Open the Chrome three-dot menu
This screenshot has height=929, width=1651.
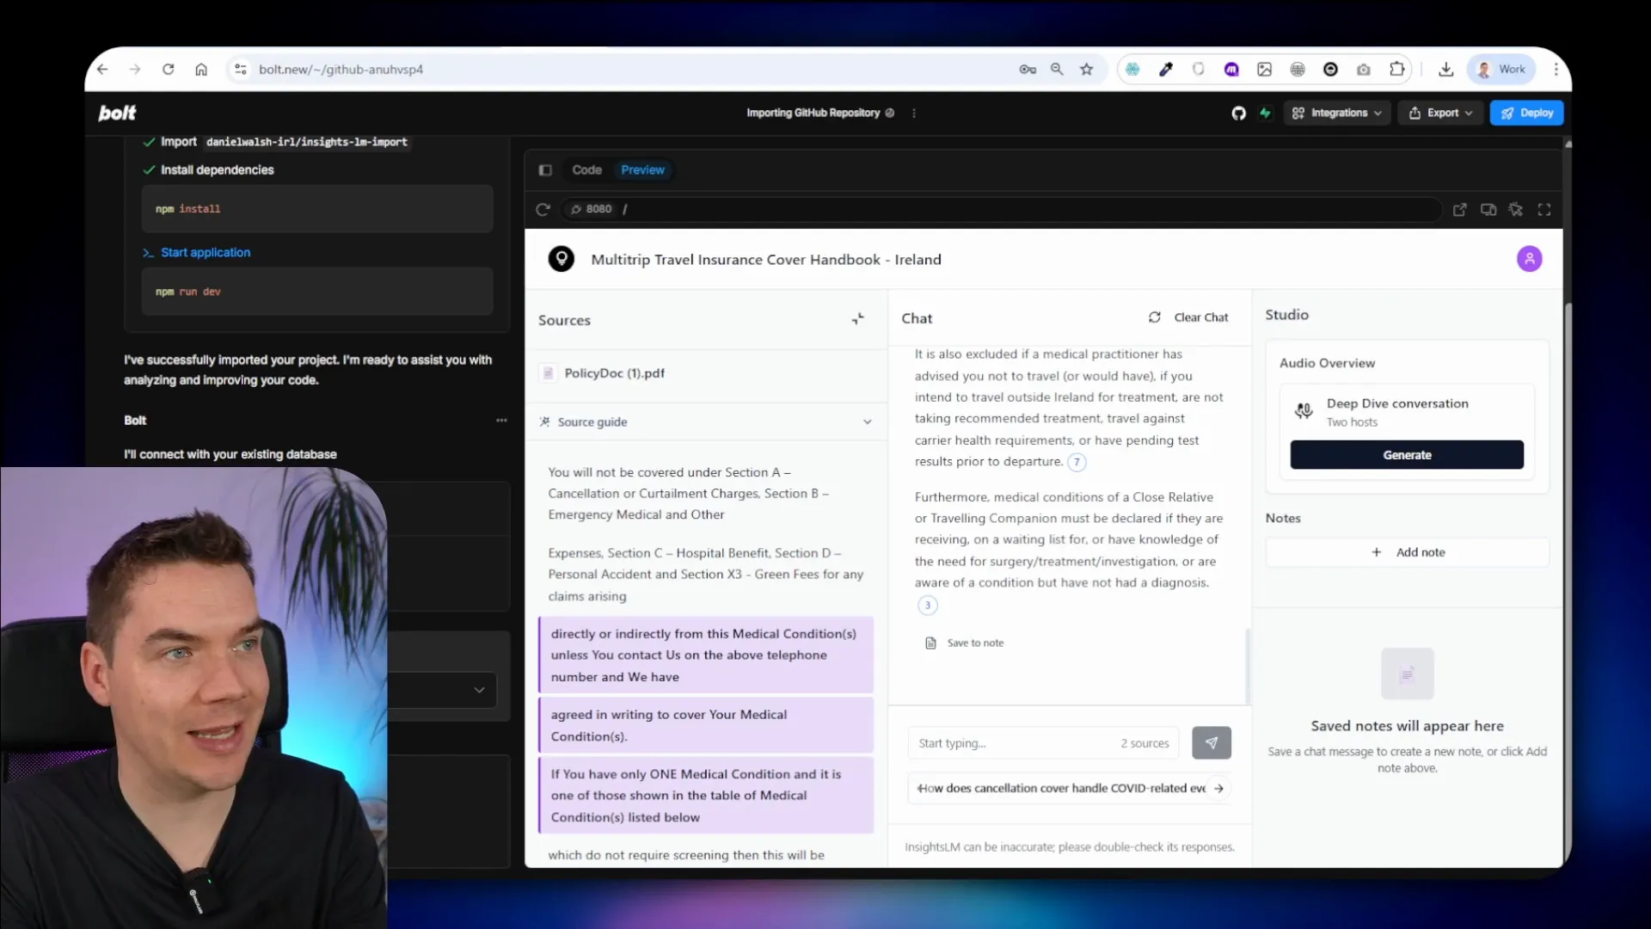pyautogui.click(x=1556, y=70)
